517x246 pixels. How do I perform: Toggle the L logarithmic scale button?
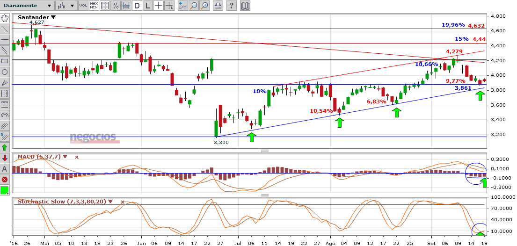tap(147, 6)
